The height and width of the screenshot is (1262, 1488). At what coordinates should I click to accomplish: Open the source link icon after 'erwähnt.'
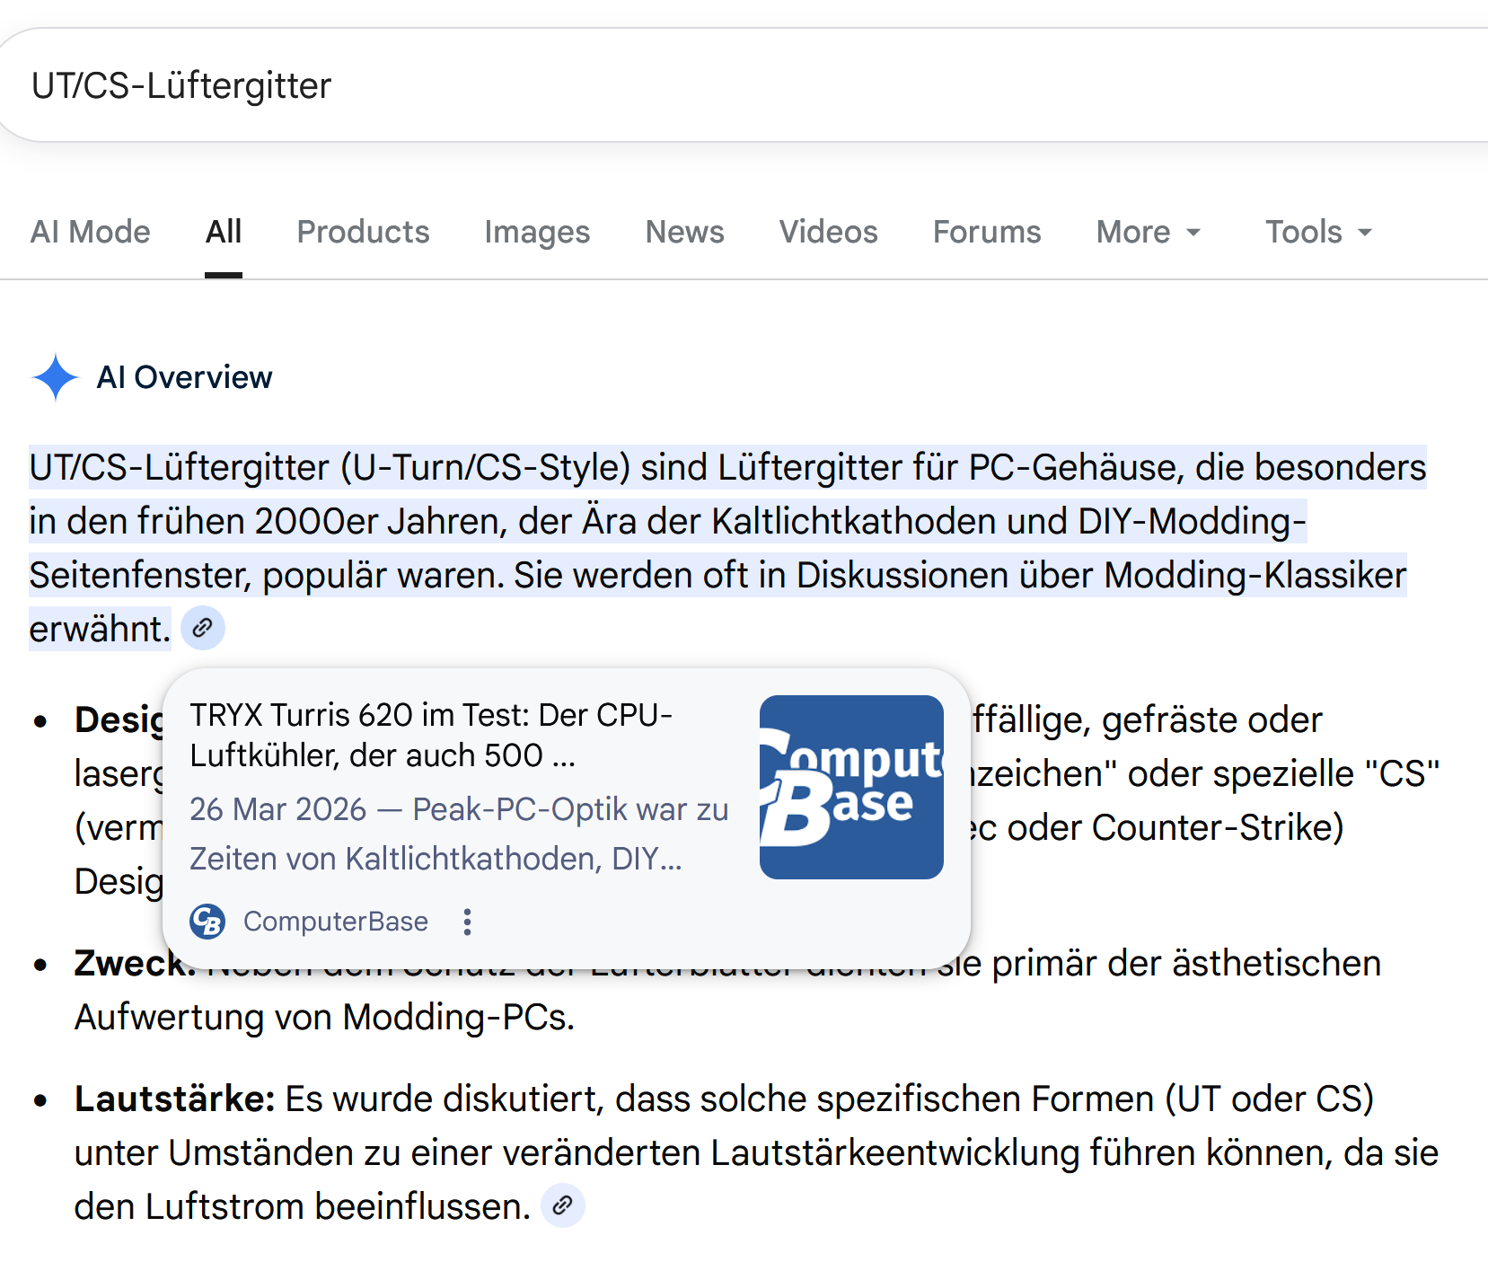(203, 628)
